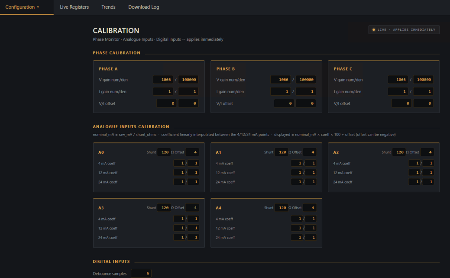Edit Phase B V gain denominator field
This screenshot has width=450, height=278.
tap(306, 80)
